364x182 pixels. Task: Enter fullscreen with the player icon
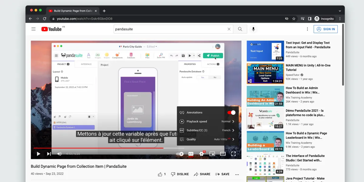pos(233,154)
